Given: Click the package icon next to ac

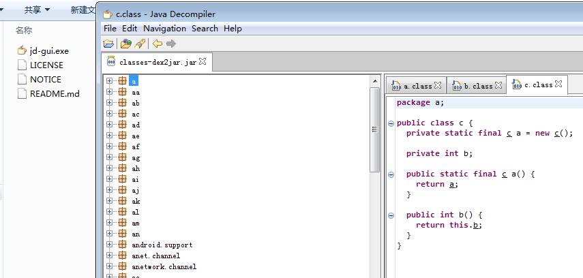Looking at the screenshot, I should pyautogui.click(x=122, y=114).
